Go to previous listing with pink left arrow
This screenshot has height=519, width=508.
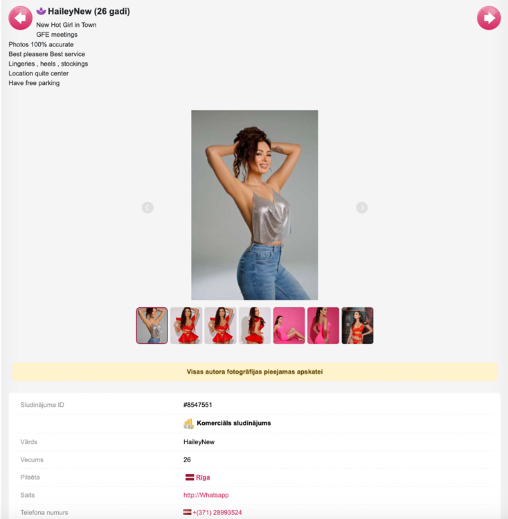(x=20, y=18)
